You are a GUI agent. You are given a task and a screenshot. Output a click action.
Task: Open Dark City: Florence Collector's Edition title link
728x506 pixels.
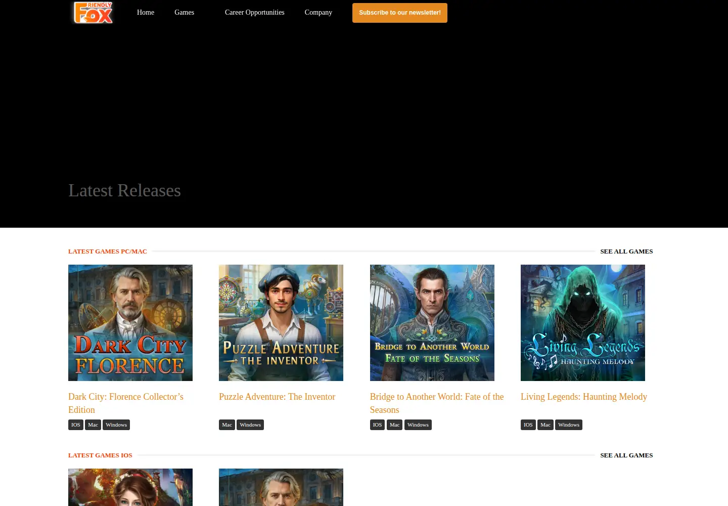coord(126,403)
